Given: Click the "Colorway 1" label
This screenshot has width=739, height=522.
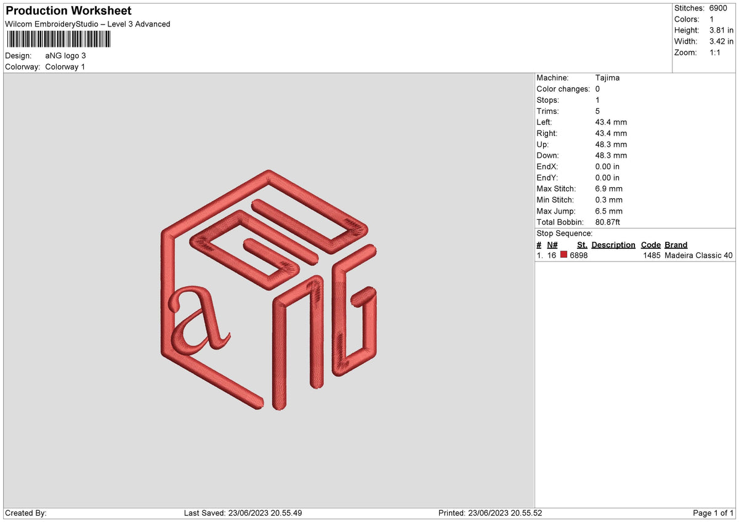Looking at the screenshot, I should coord(65,66).
